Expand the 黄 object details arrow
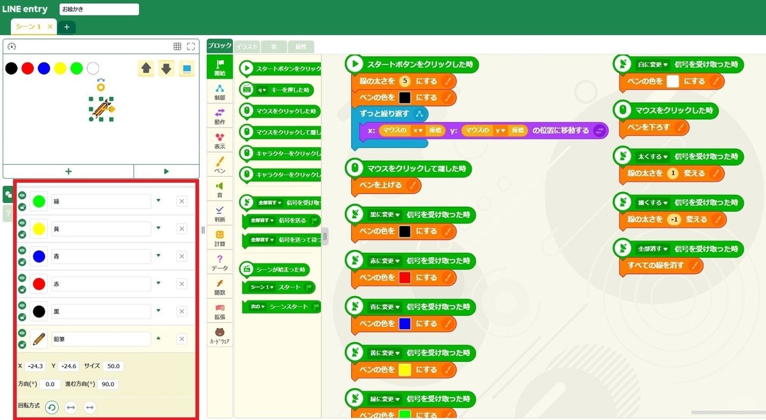The width and height of the screenshot is (766, 420). [x=158, y=228]
